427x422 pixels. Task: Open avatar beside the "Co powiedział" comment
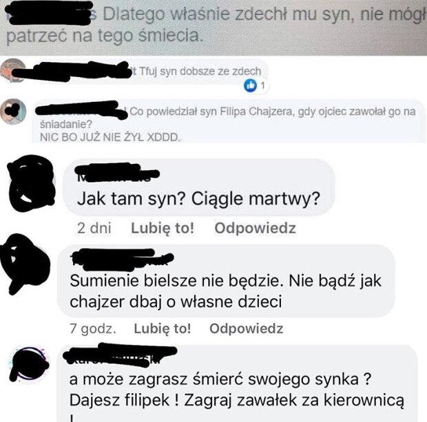tap(13, 112)
